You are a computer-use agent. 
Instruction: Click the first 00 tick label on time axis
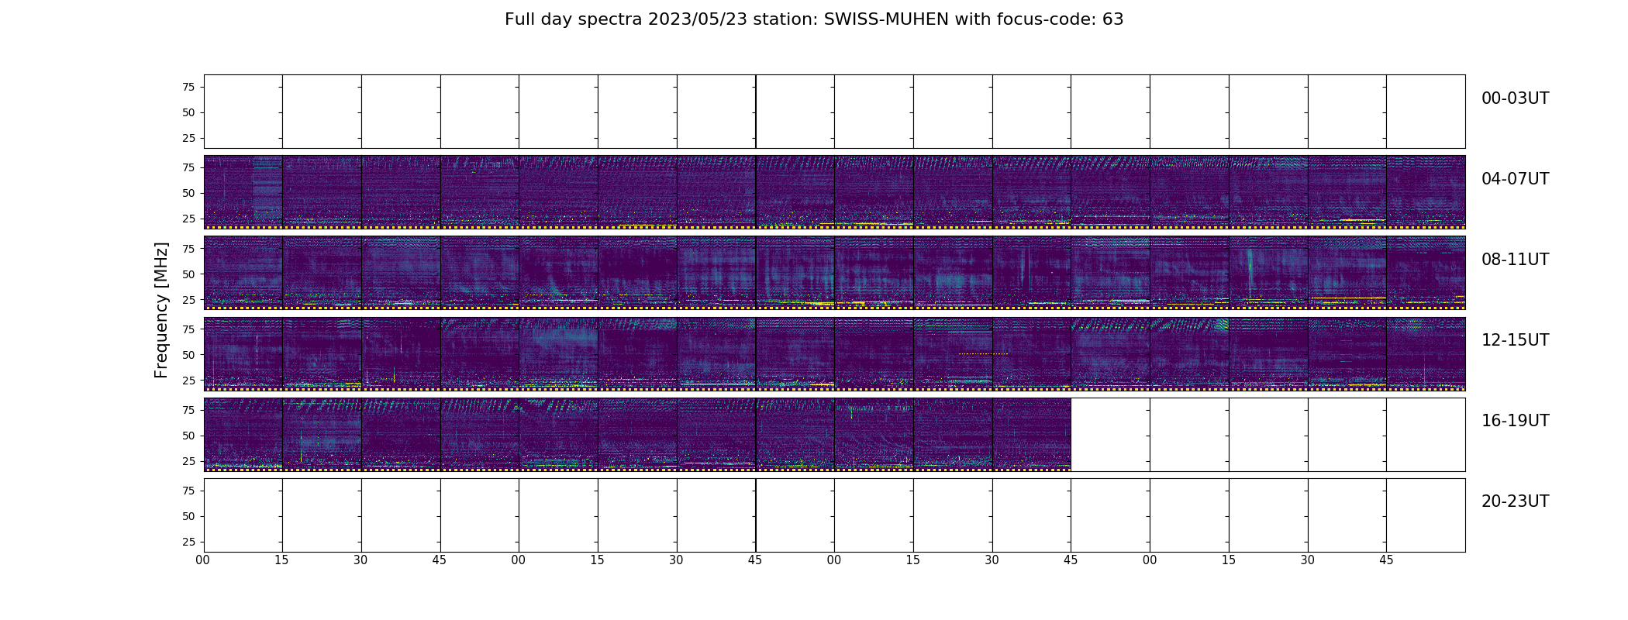click(x=203, y=560)
